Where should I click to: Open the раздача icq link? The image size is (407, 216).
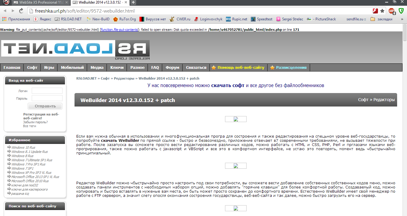tap(20, 194)
